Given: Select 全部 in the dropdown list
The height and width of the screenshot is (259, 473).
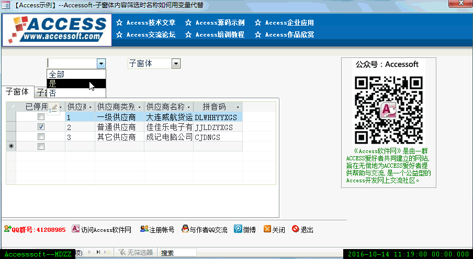Looking at the screenshot, I should [76, 74].
